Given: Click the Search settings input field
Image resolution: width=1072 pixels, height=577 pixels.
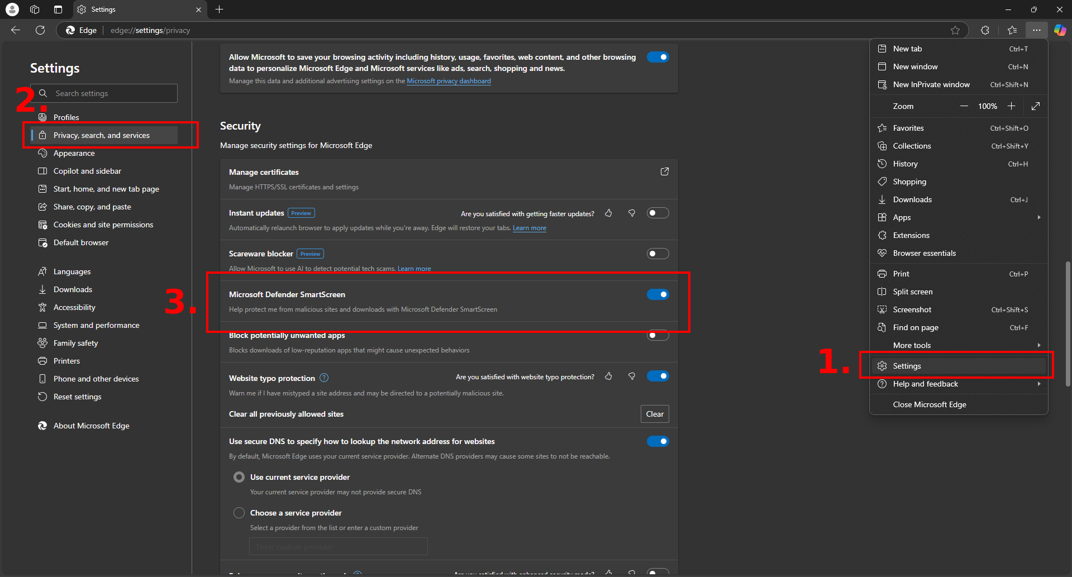Looking at the screenshot, I should click(x=104, y=93).
